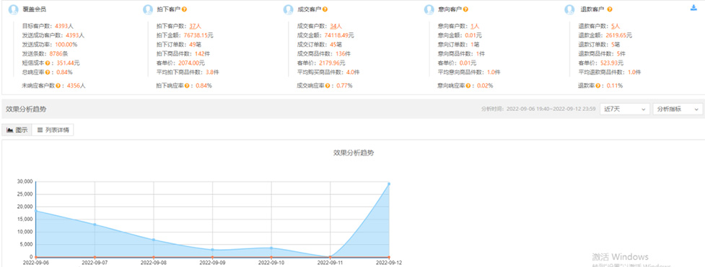Click the help icon next to 意向响应率
The height and width of the screenshot is (267, 705).
tap(468, 85)
